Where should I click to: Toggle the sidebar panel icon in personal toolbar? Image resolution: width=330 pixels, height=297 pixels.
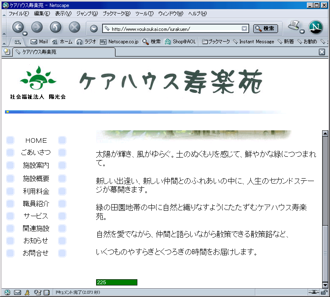[x=18, y=42]
